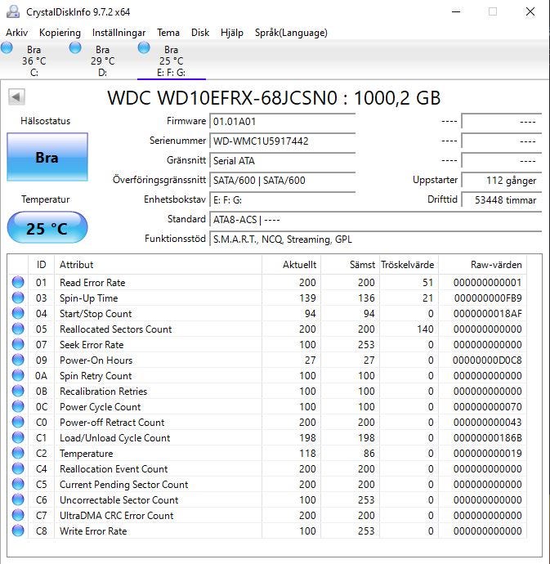Screen dimensions: 550x564
Task: Click the status orb for Write Error Rate
Action: (18, 531)
